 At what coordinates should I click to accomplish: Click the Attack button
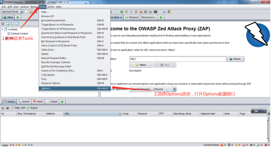tap(141, 65)
